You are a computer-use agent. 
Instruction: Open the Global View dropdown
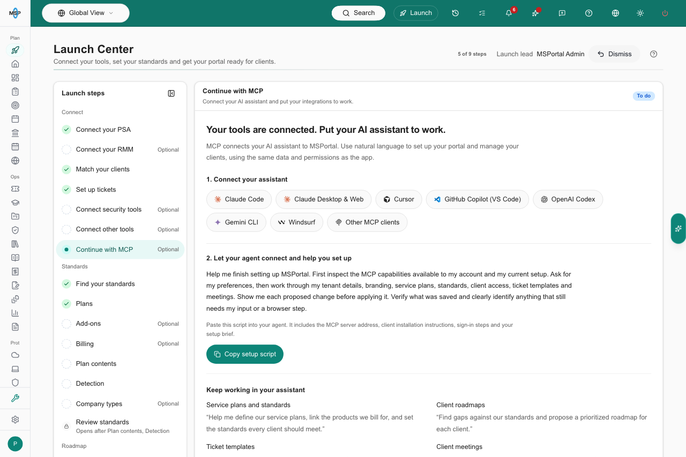(x=86, y=13)
